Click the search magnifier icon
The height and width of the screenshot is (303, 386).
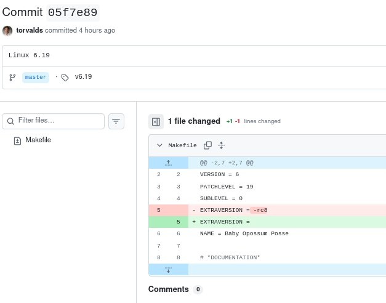pos(10,121)
